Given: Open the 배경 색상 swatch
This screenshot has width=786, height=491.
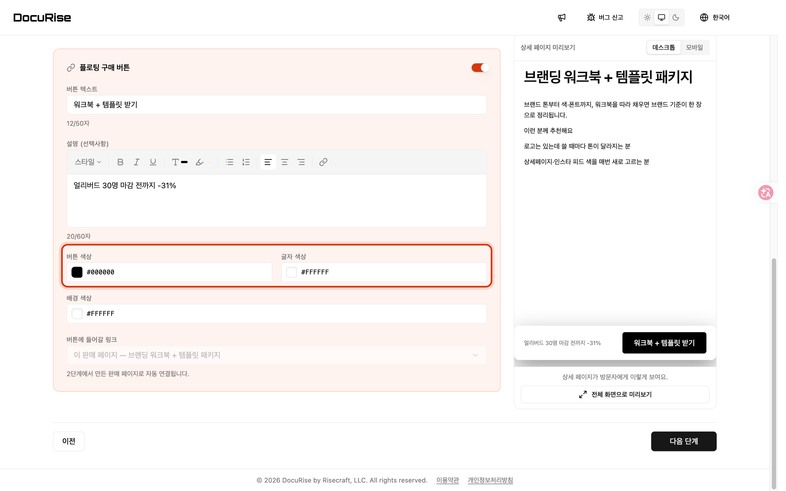Looking at the screenshot, I should [77, 314].
